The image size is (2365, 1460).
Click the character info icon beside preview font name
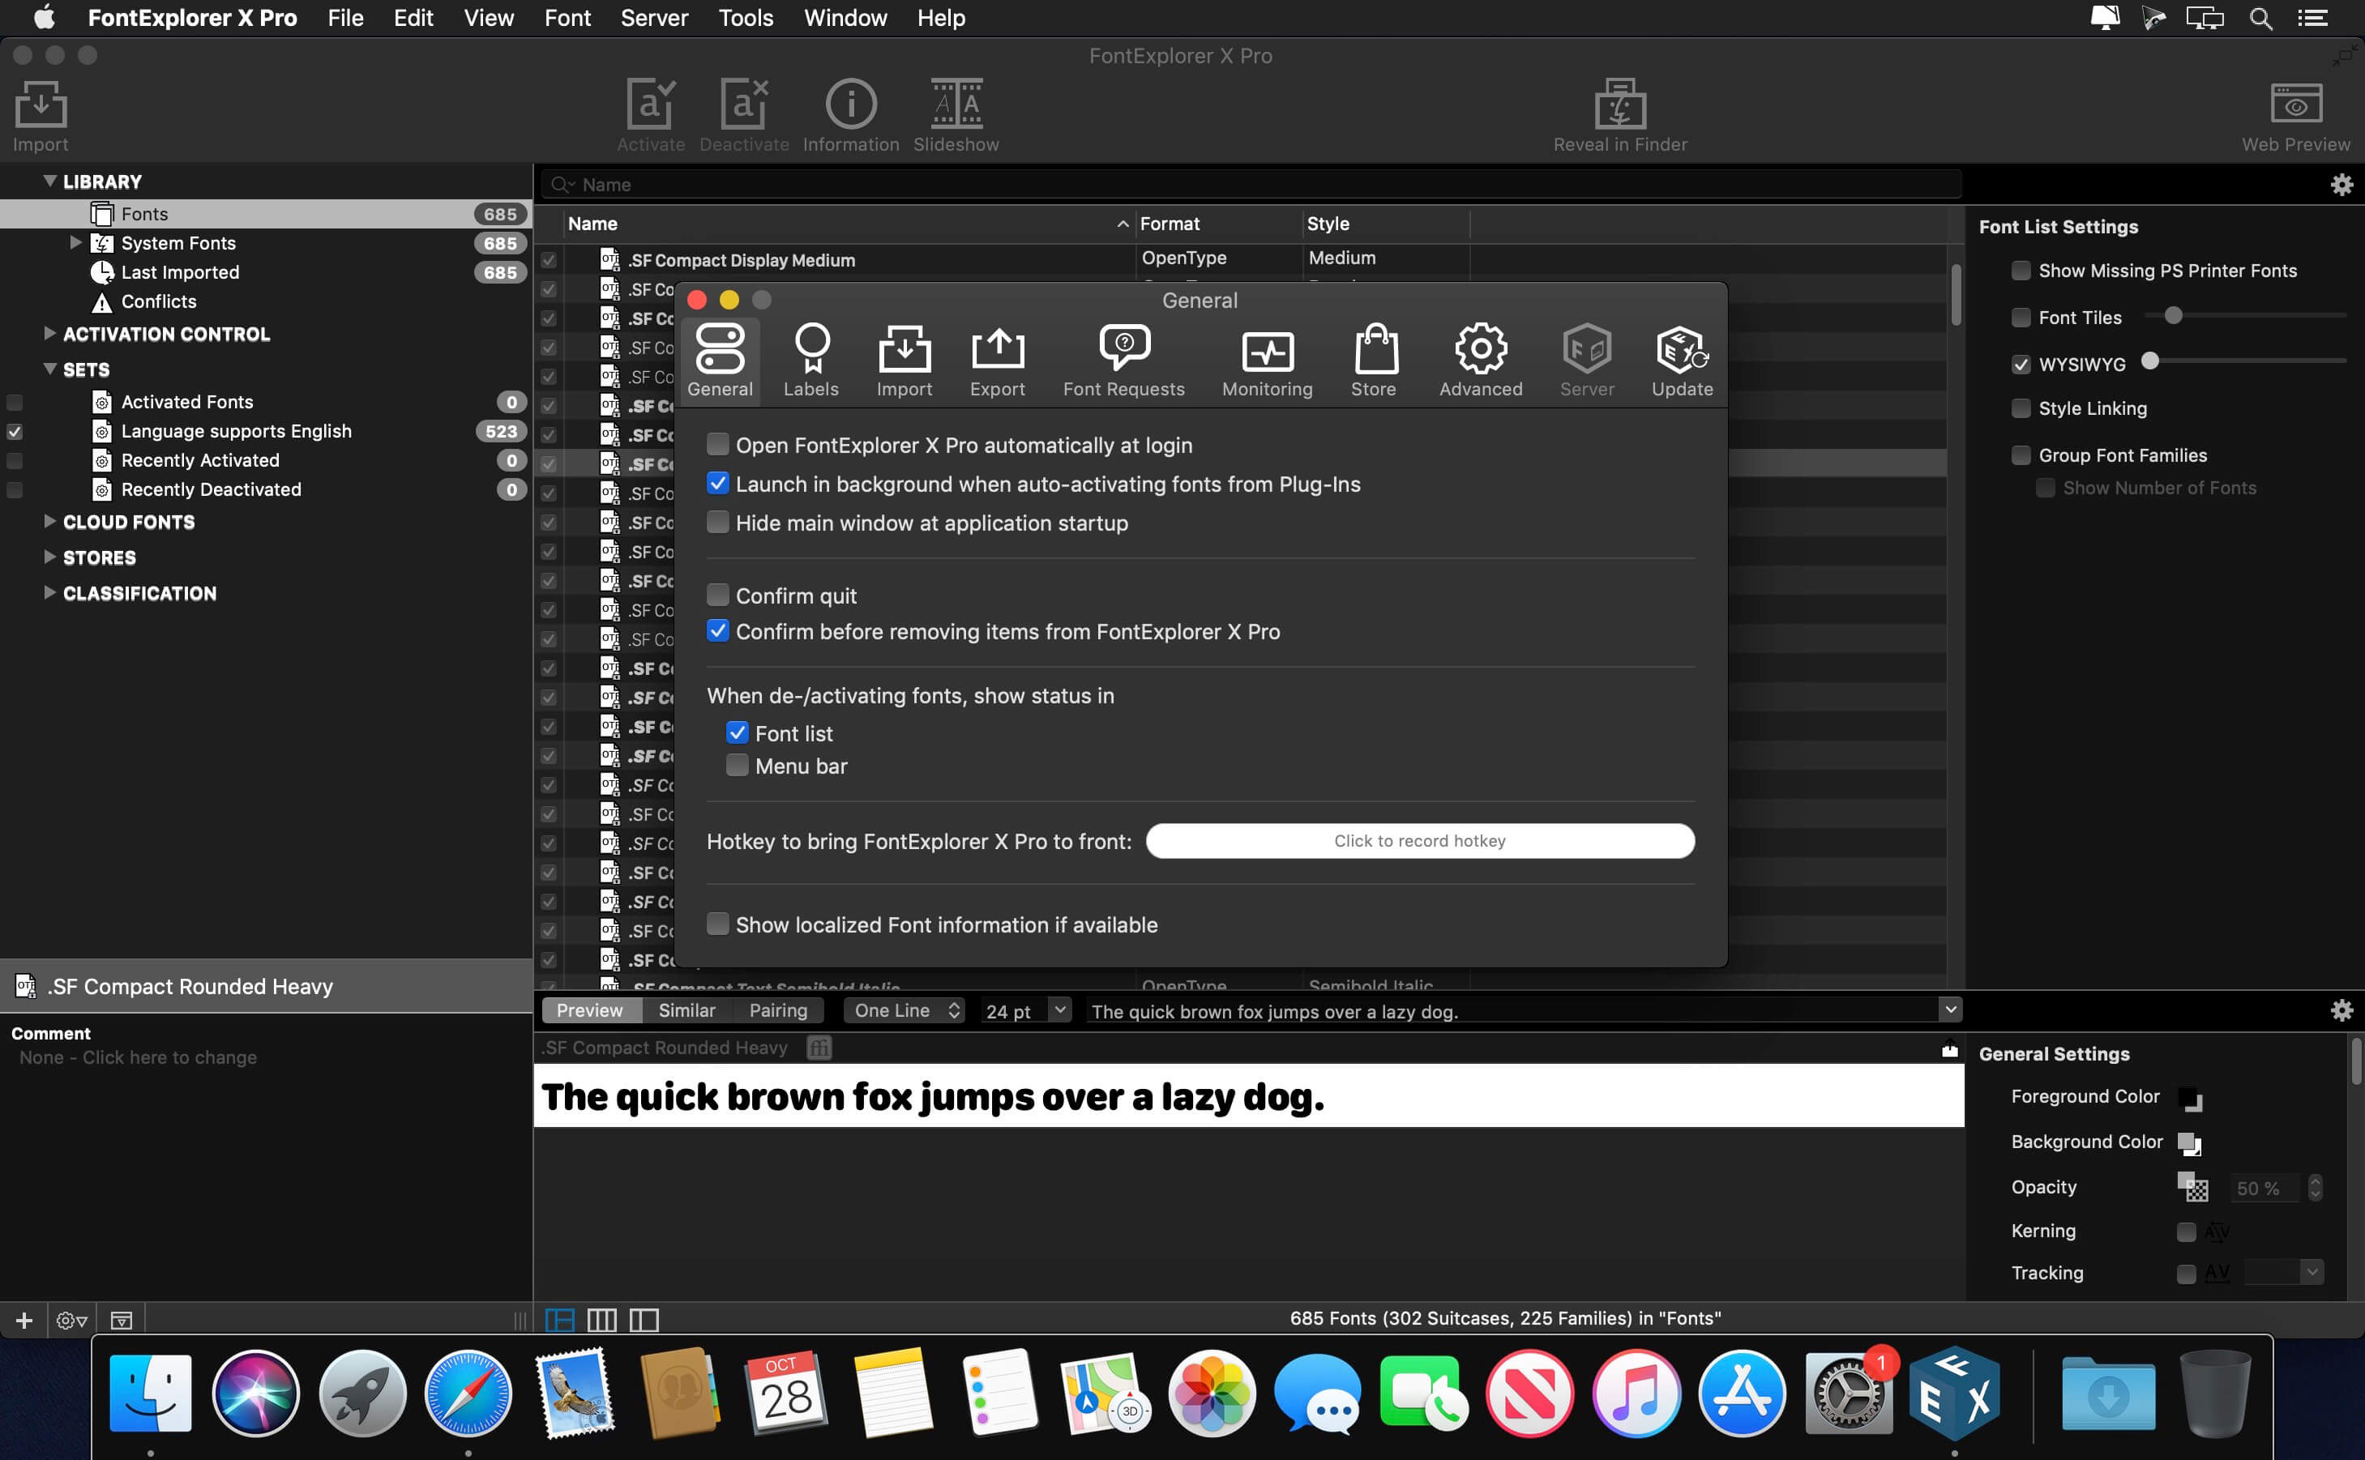tap(819, 1048)
